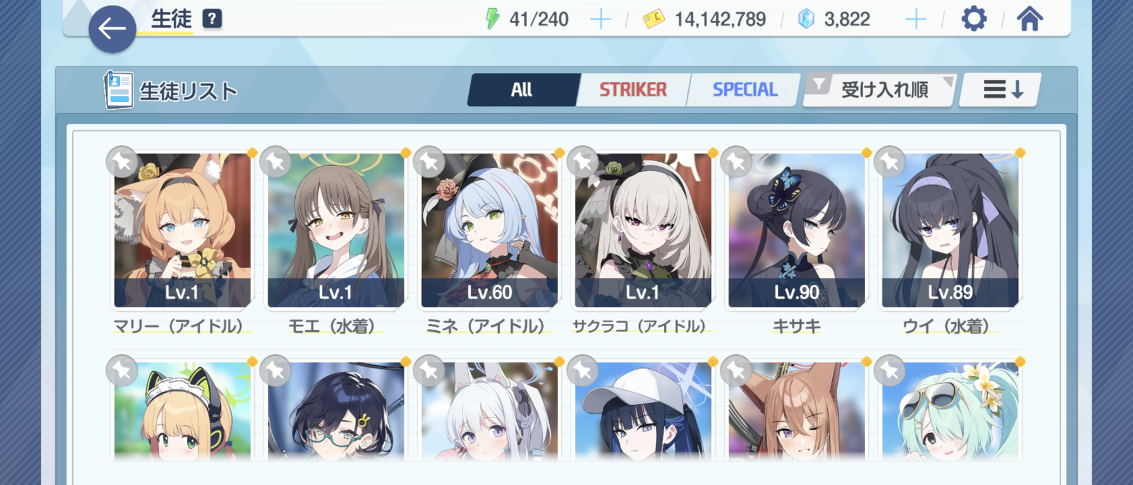Switch to the STRIKER tab
Viewport: 1133px width, 485px height.
633,90
